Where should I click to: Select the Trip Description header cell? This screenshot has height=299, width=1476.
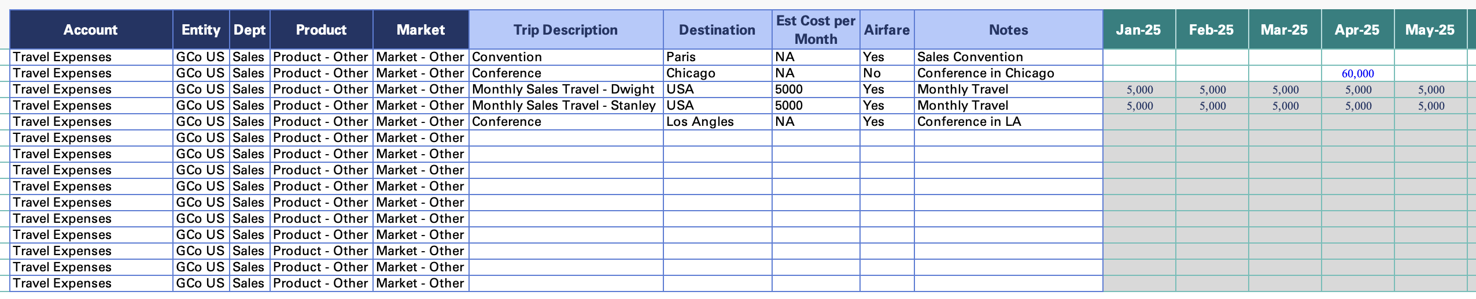click(566, 29)
